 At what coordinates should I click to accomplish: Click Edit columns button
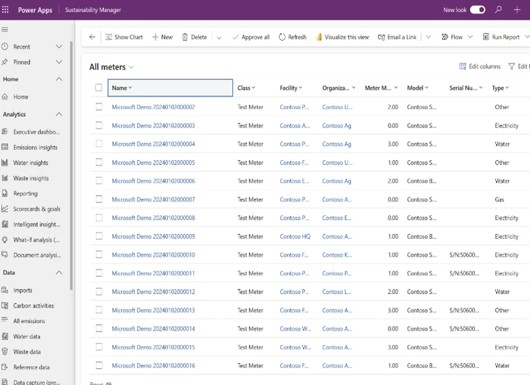480,67
